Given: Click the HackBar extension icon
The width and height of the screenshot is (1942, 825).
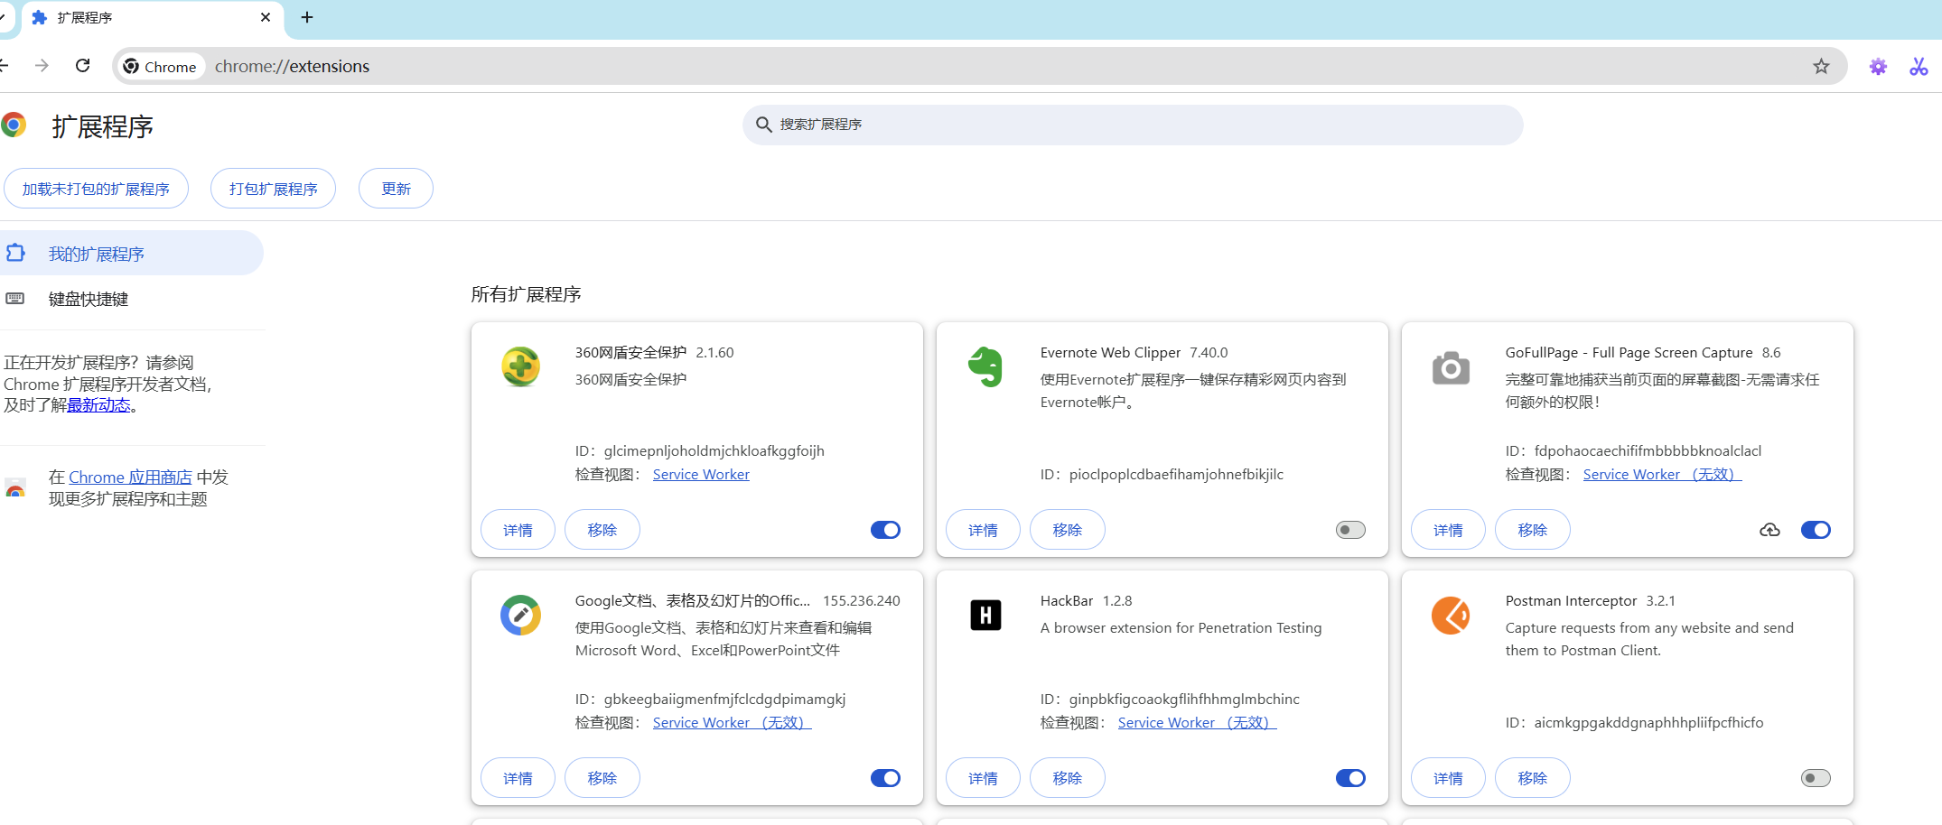Looking at the screenshot, I should point(985,616).
